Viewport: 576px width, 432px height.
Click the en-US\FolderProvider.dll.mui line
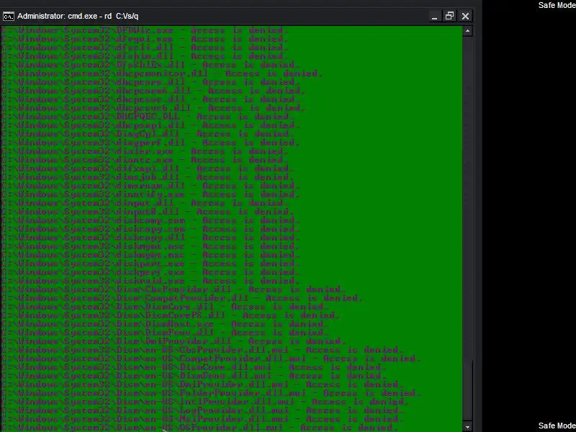pyautogui.click(x=211, y=393)
